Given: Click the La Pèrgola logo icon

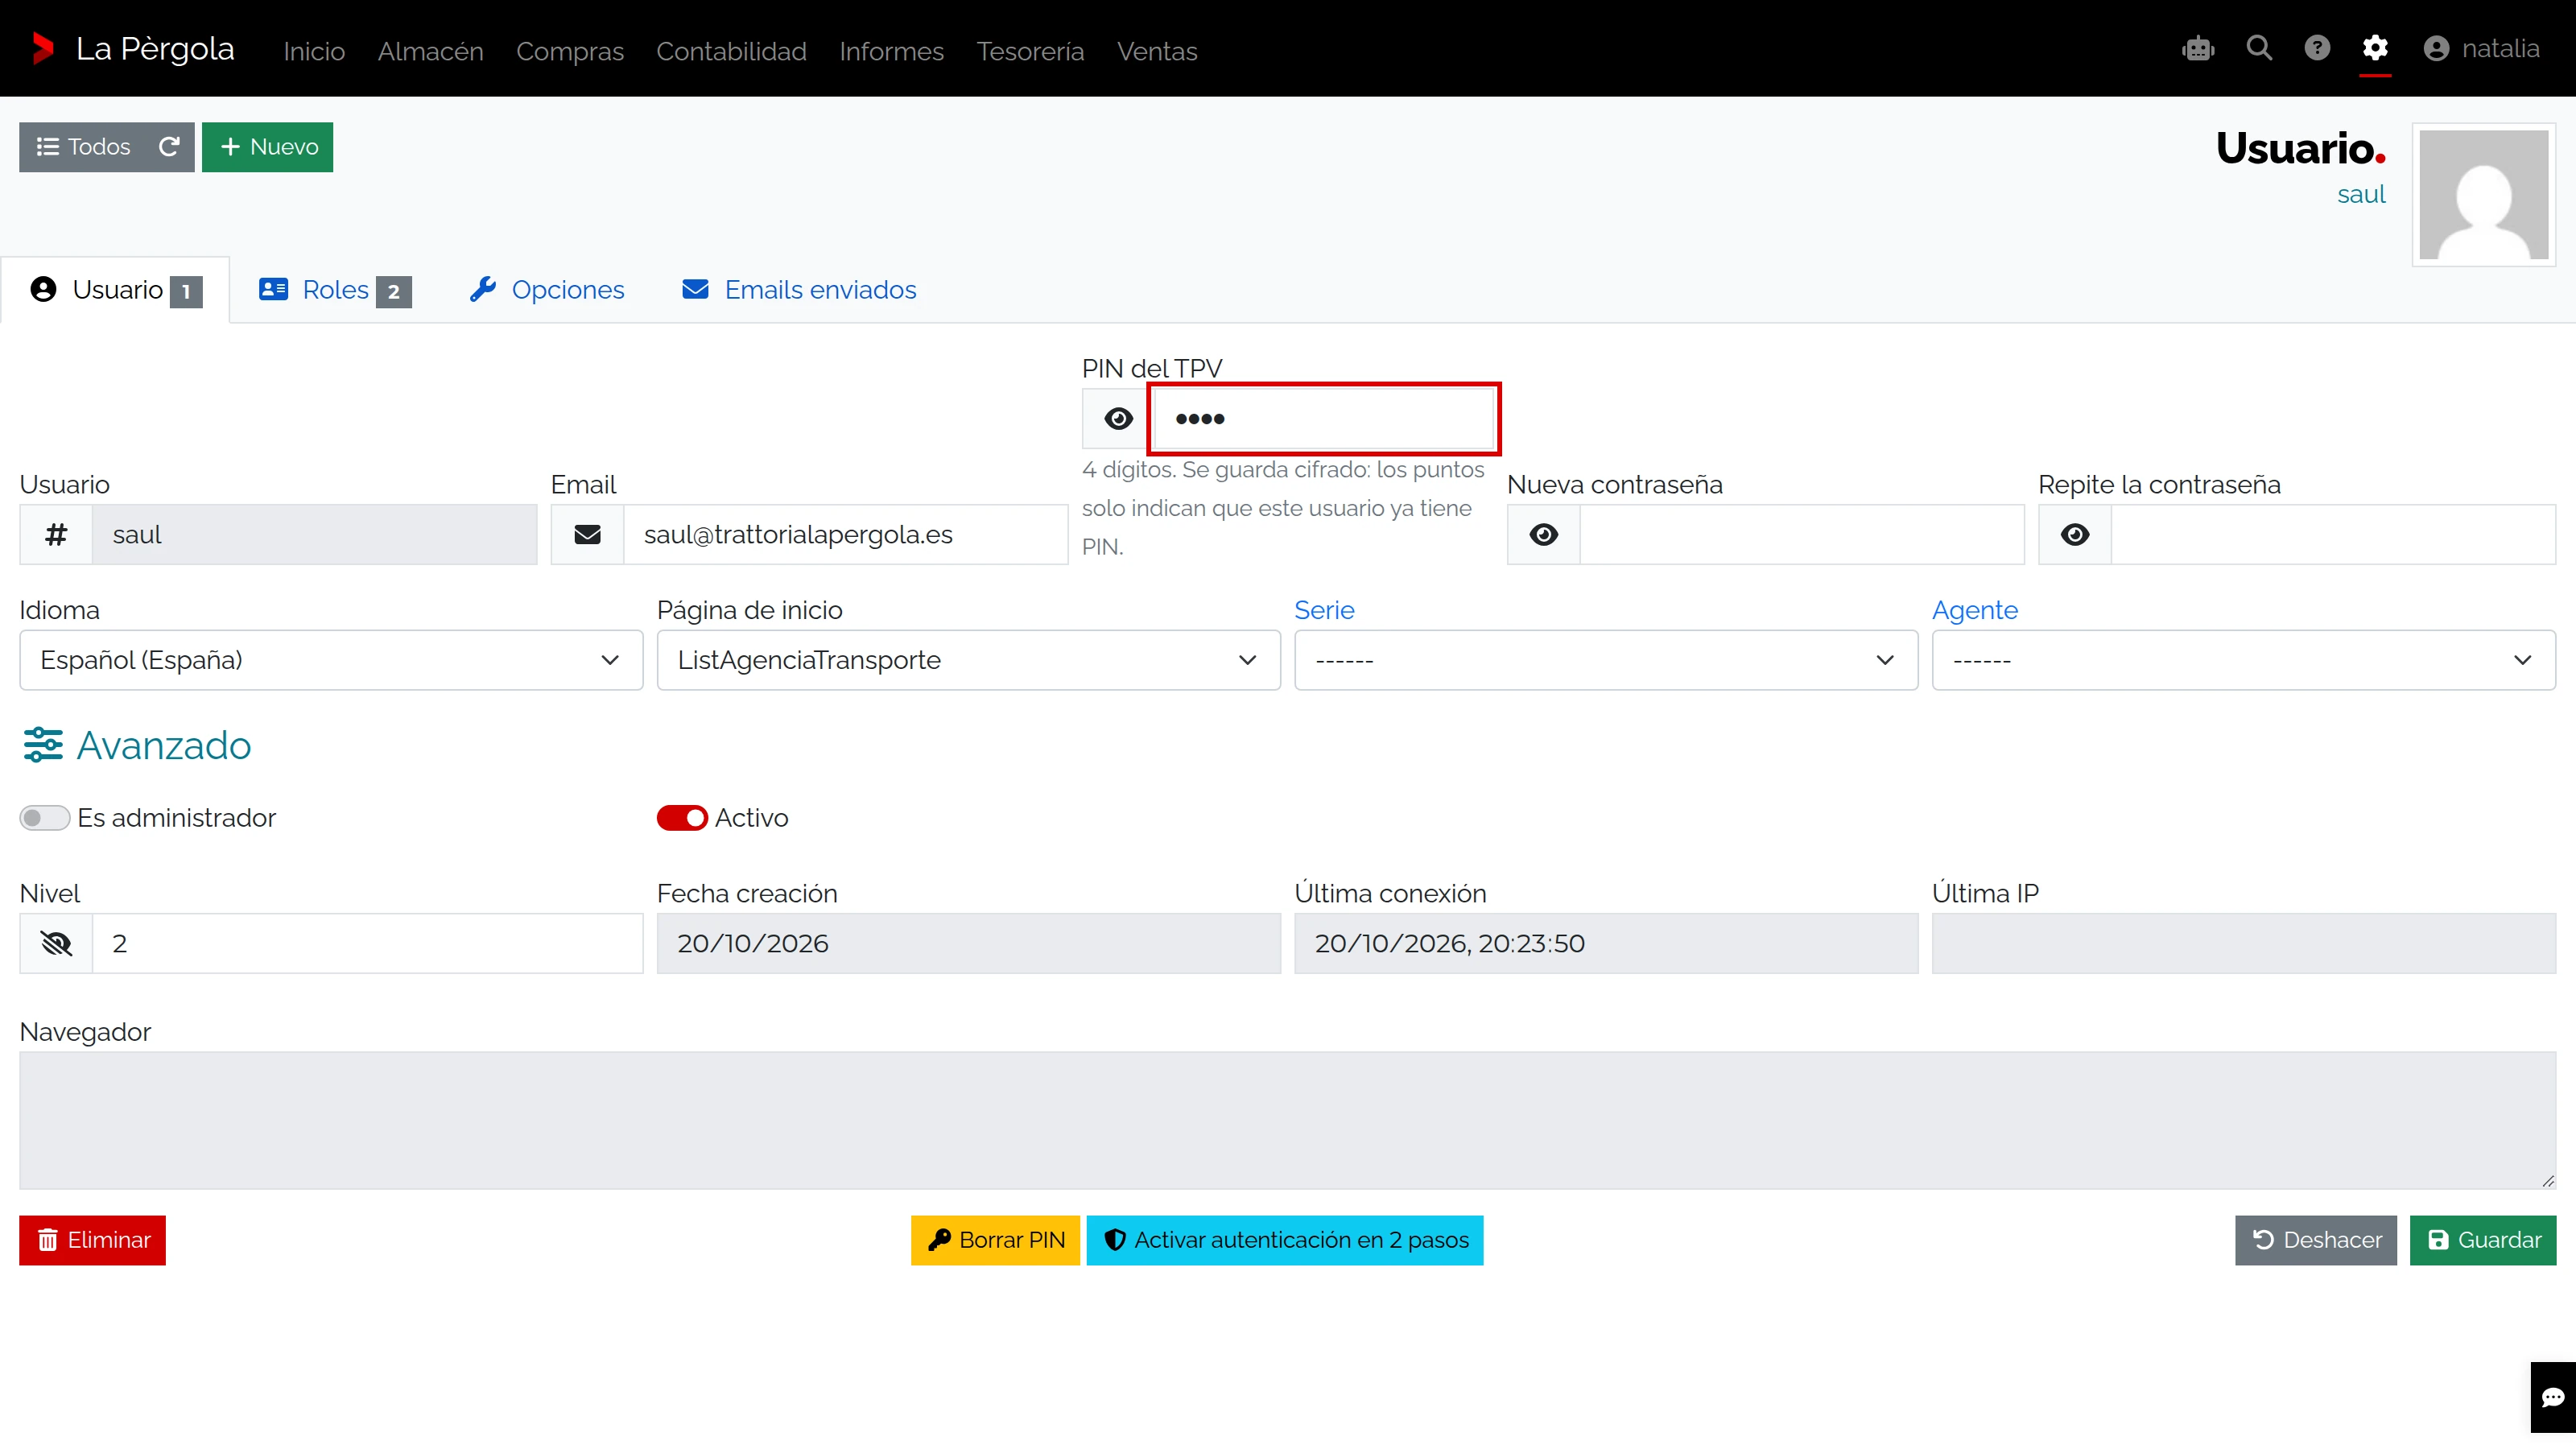Looking at the screenshot, I should 42,48.
